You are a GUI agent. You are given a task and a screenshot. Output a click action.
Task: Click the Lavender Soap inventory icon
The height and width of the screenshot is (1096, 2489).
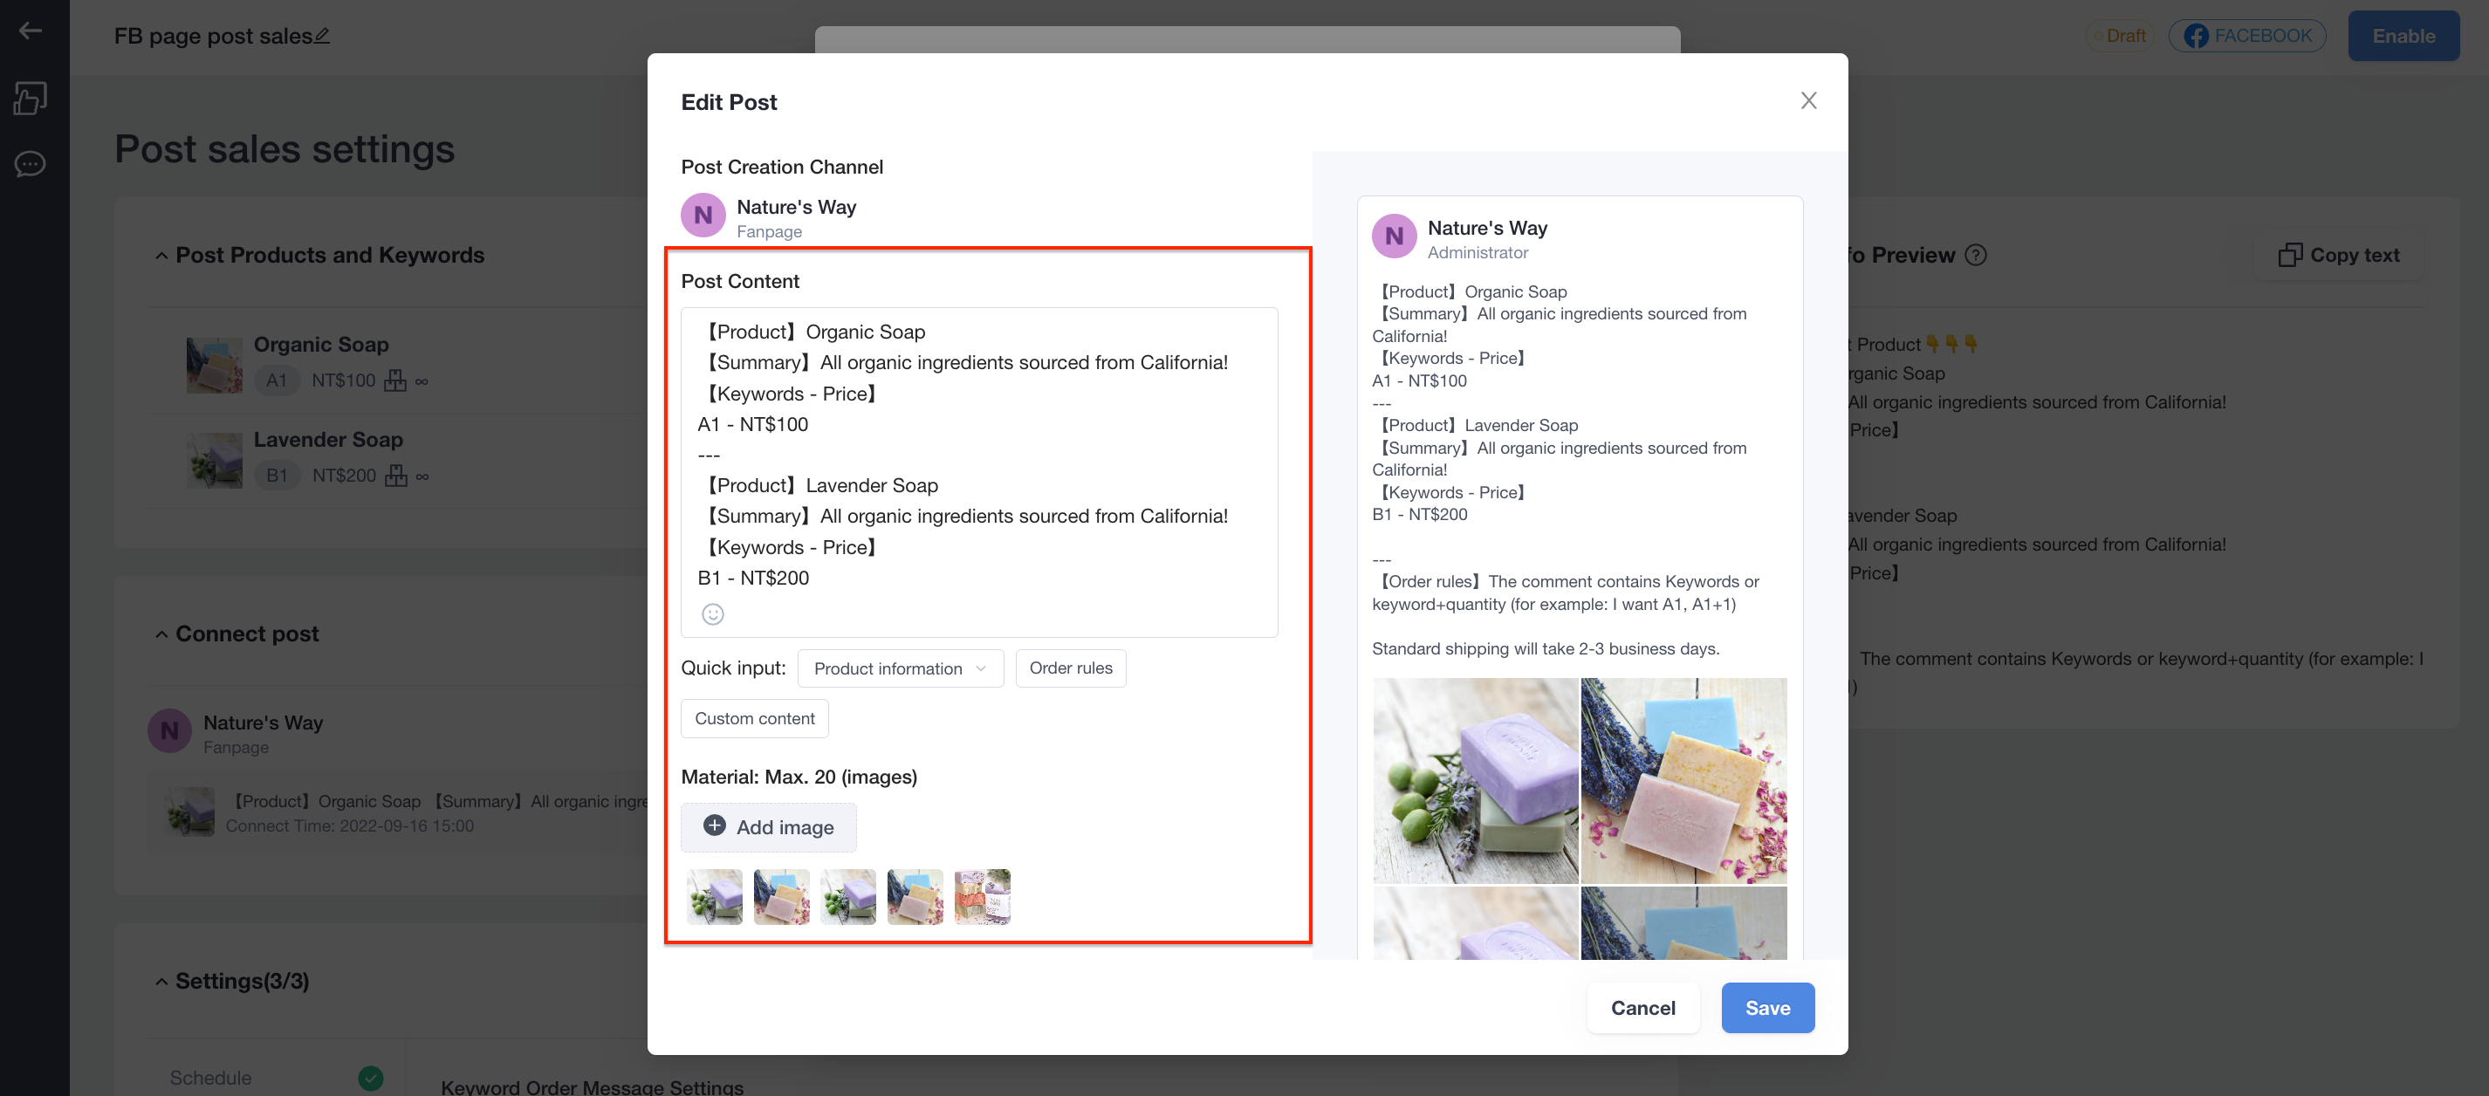pyautogui.click(x=395, y=476)
